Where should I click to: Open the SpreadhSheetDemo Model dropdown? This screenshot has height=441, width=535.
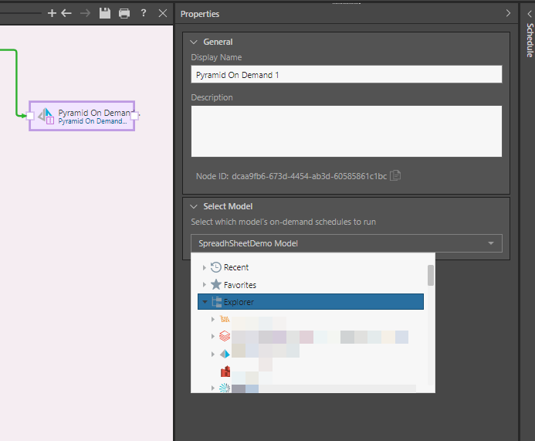tap(347, 243)
